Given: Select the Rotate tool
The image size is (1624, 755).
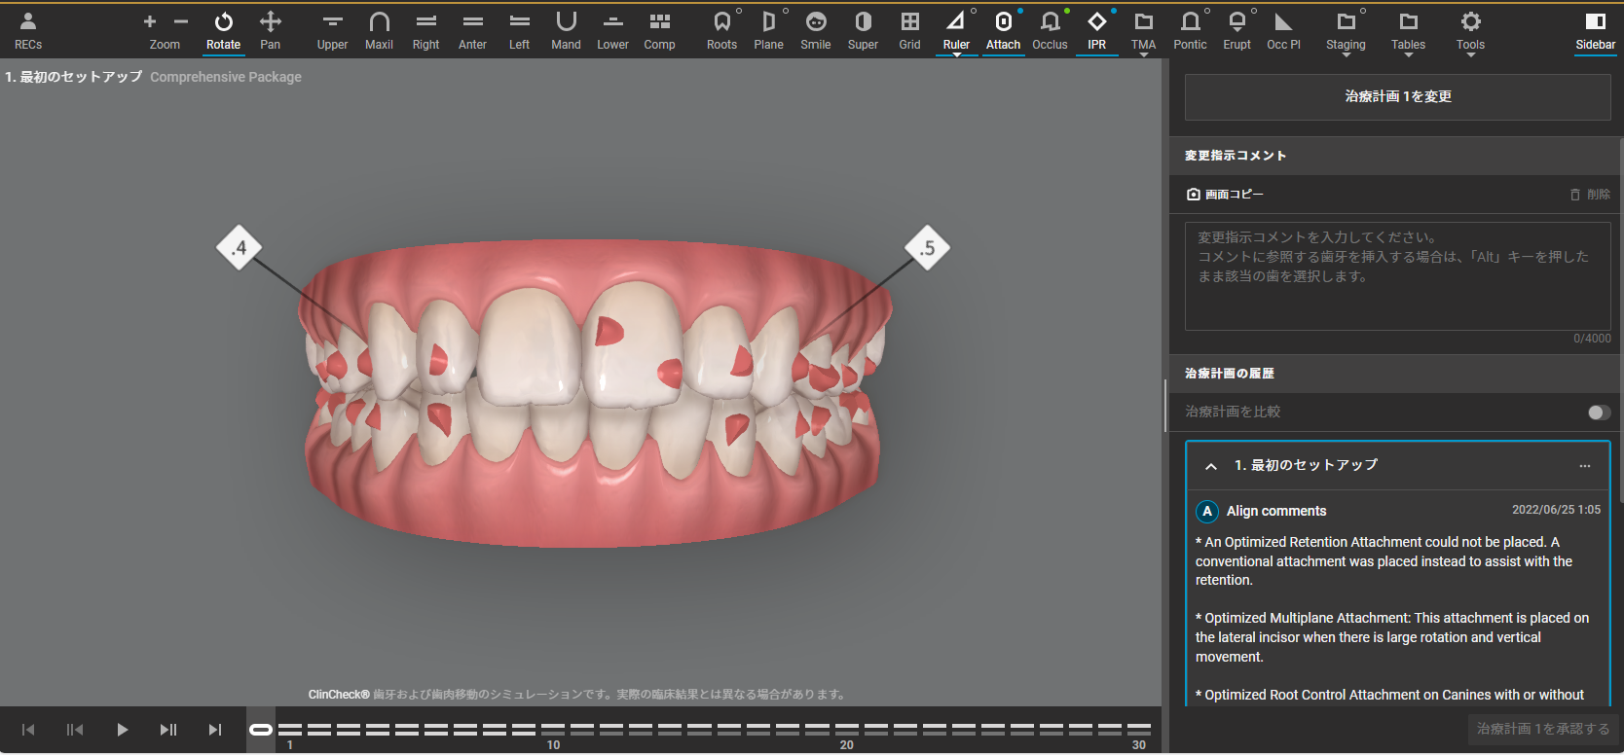Looking at the screenshot, I should coord(223,30).
